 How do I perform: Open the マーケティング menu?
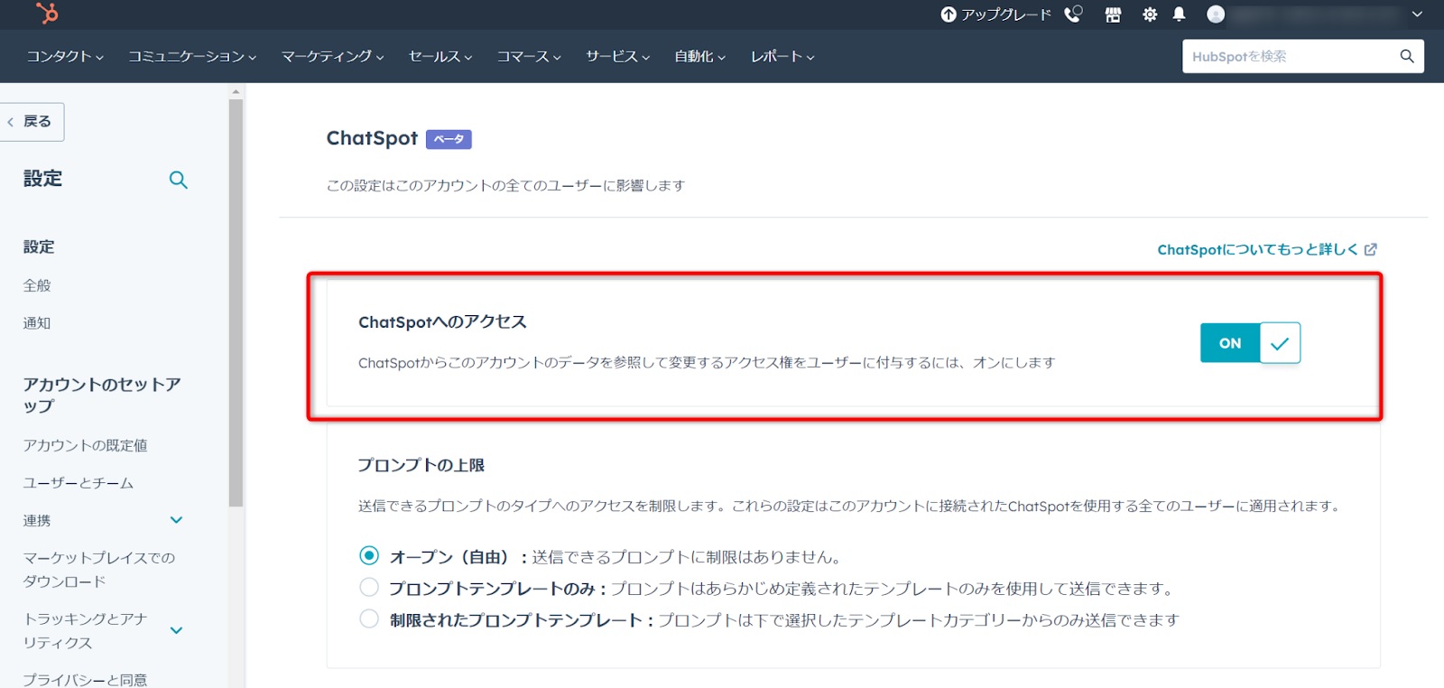click(332, 56)
